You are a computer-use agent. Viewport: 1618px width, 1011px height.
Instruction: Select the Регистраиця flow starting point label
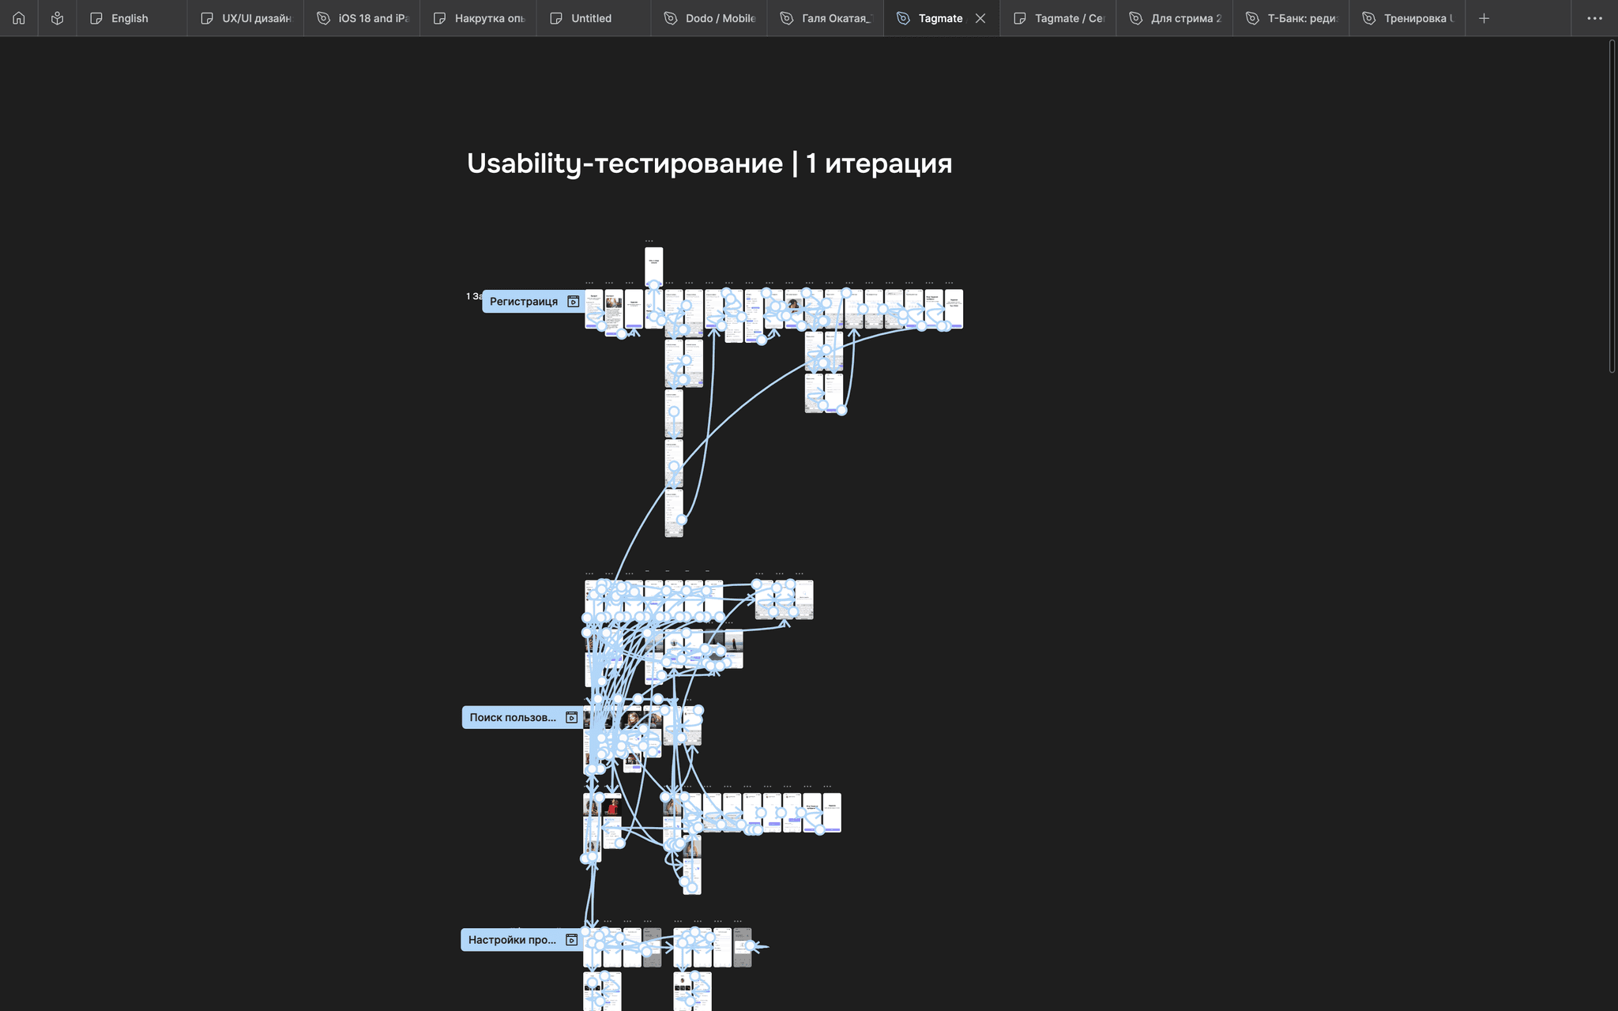pyautogui.click(x=523, y=302)
